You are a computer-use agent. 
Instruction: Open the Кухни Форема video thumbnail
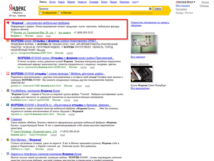click(142, 74)
